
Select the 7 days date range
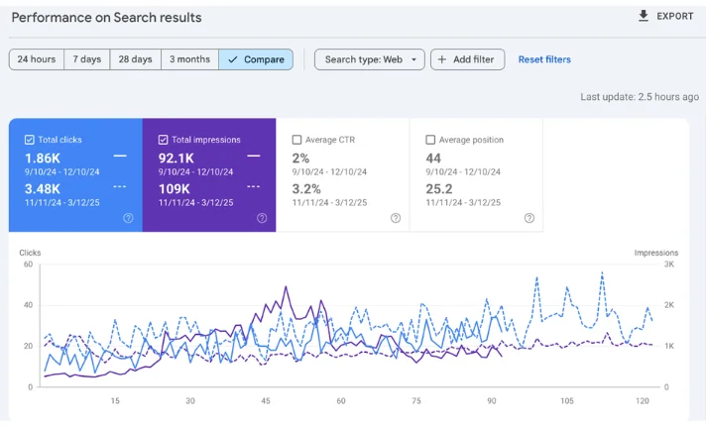point(87,59)
